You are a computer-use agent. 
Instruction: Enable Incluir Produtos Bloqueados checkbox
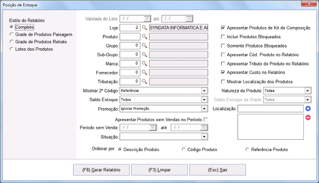[223, 37]
